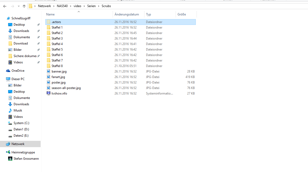Open video in the address breadcrumb
Viewport: 308px width, 172px height.
[77, 6]
